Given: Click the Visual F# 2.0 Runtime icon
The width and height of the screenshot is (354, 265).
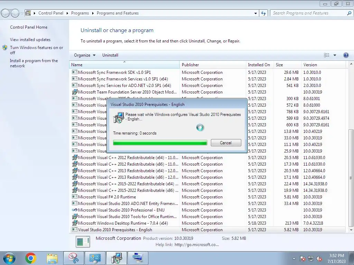Looking at the screenshot, I should 75,197.
